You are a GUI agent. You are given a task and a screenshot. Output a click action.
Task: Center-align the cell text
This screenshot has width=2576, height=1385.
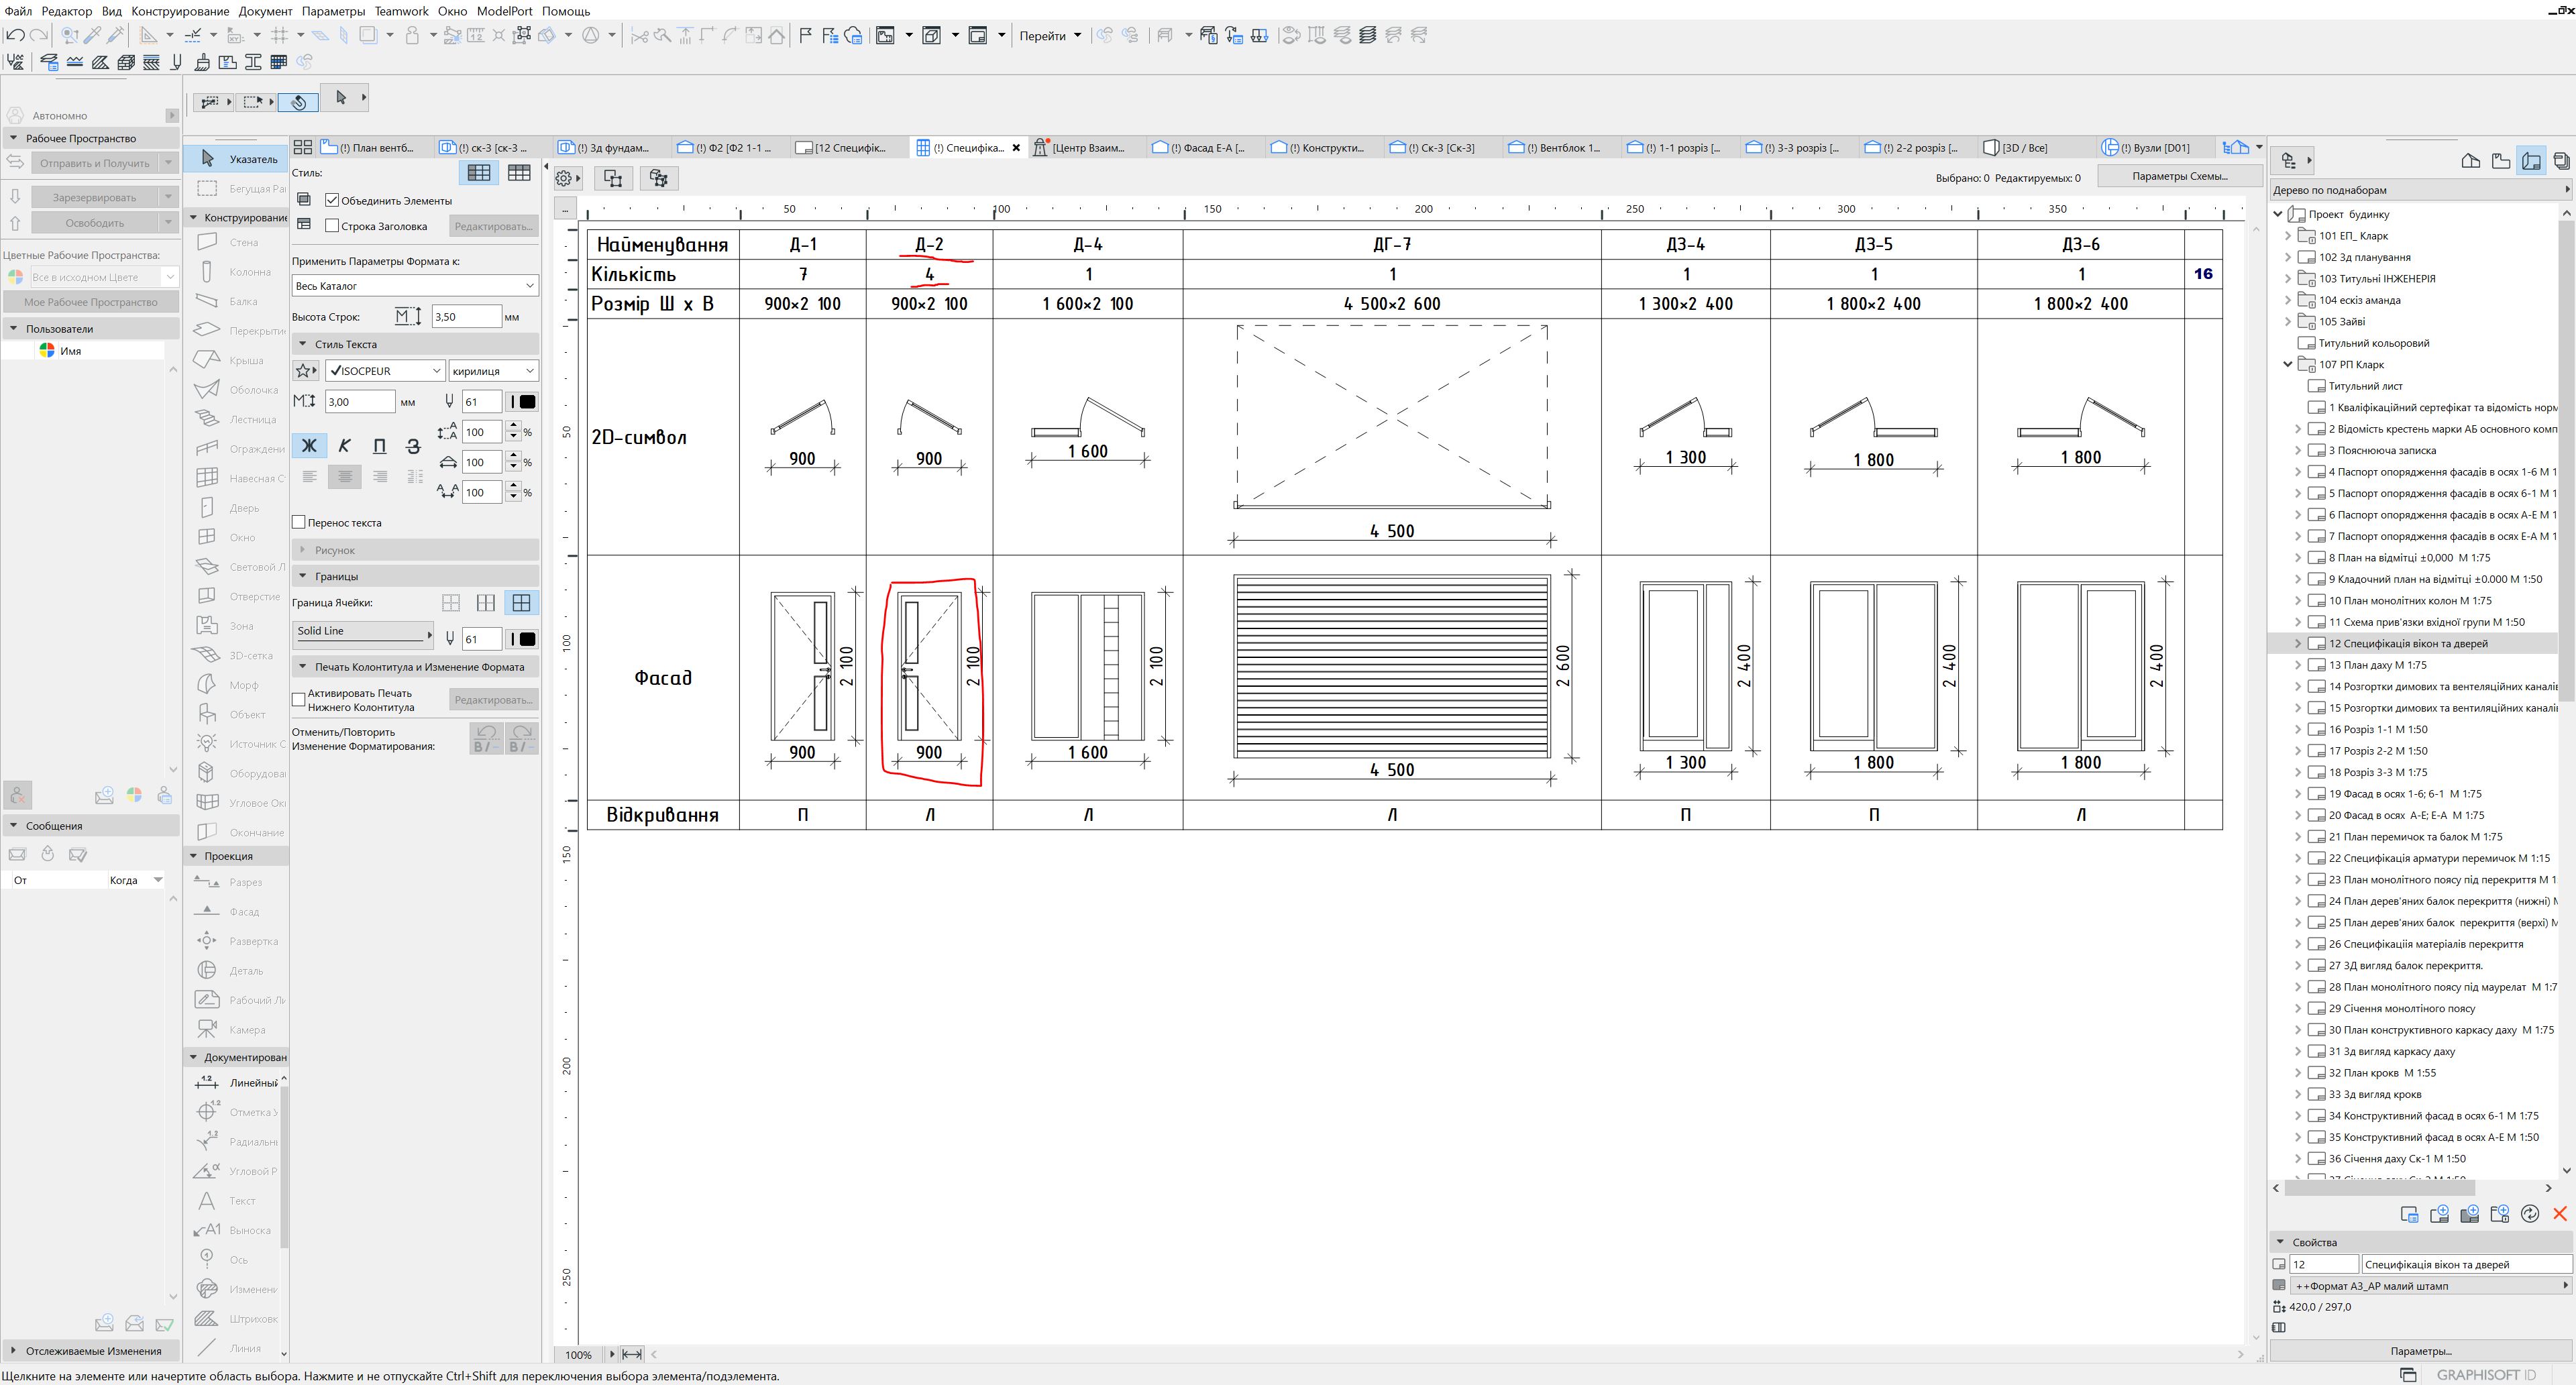344,477
